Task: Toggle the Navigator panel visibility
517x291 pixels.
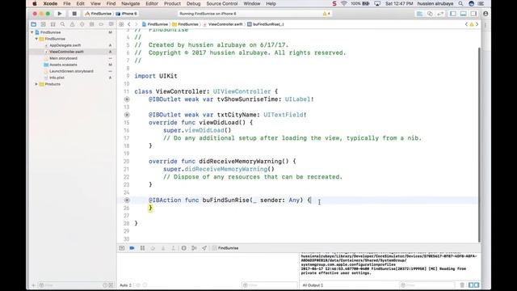Action: 453,14
